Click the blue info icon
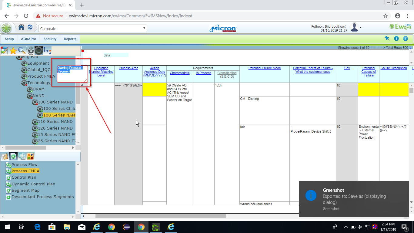 point(396,39)
